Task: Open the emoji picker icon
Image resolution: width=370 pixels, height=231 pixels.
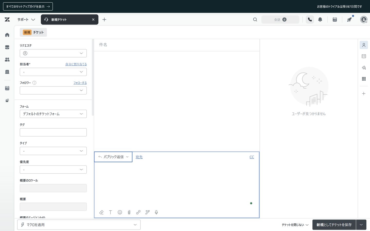Action: pyautogui.click(x=120, y=212)
